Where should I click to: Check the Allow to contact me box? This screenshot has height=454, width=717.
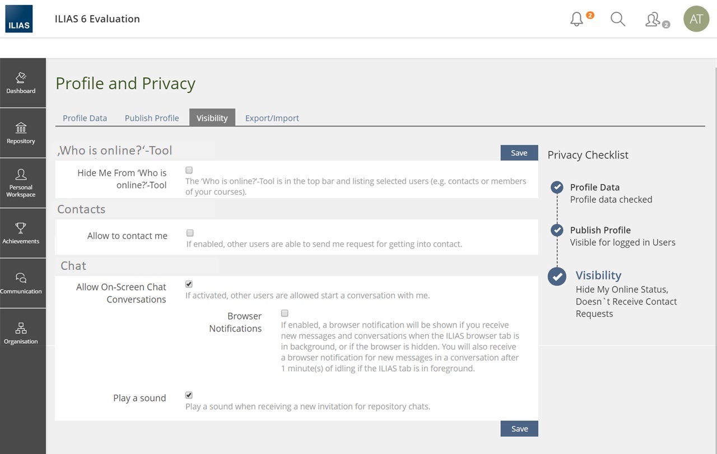[190, 233]
